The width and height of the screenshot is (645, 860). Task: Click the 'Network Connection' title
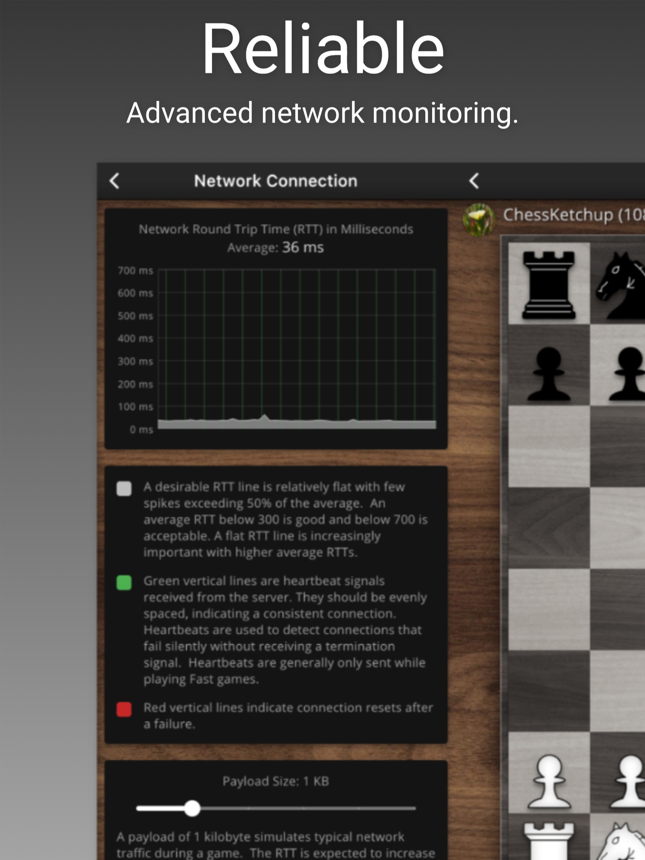pos(276,181)
